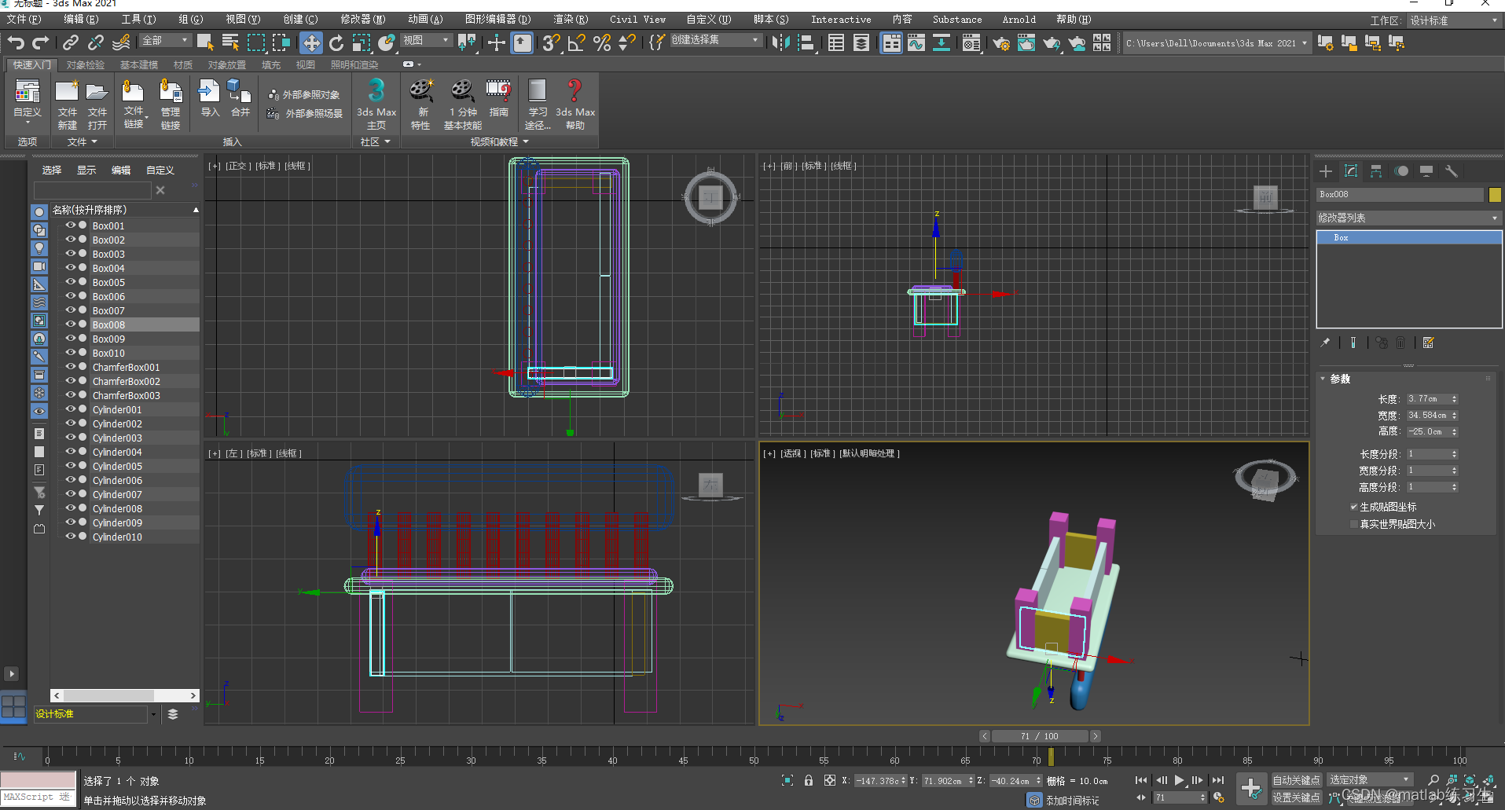This screenshot has width=1505, height=810.
Task: Select the Move tool in main toolbar
Action: click(x=311, y=43)
